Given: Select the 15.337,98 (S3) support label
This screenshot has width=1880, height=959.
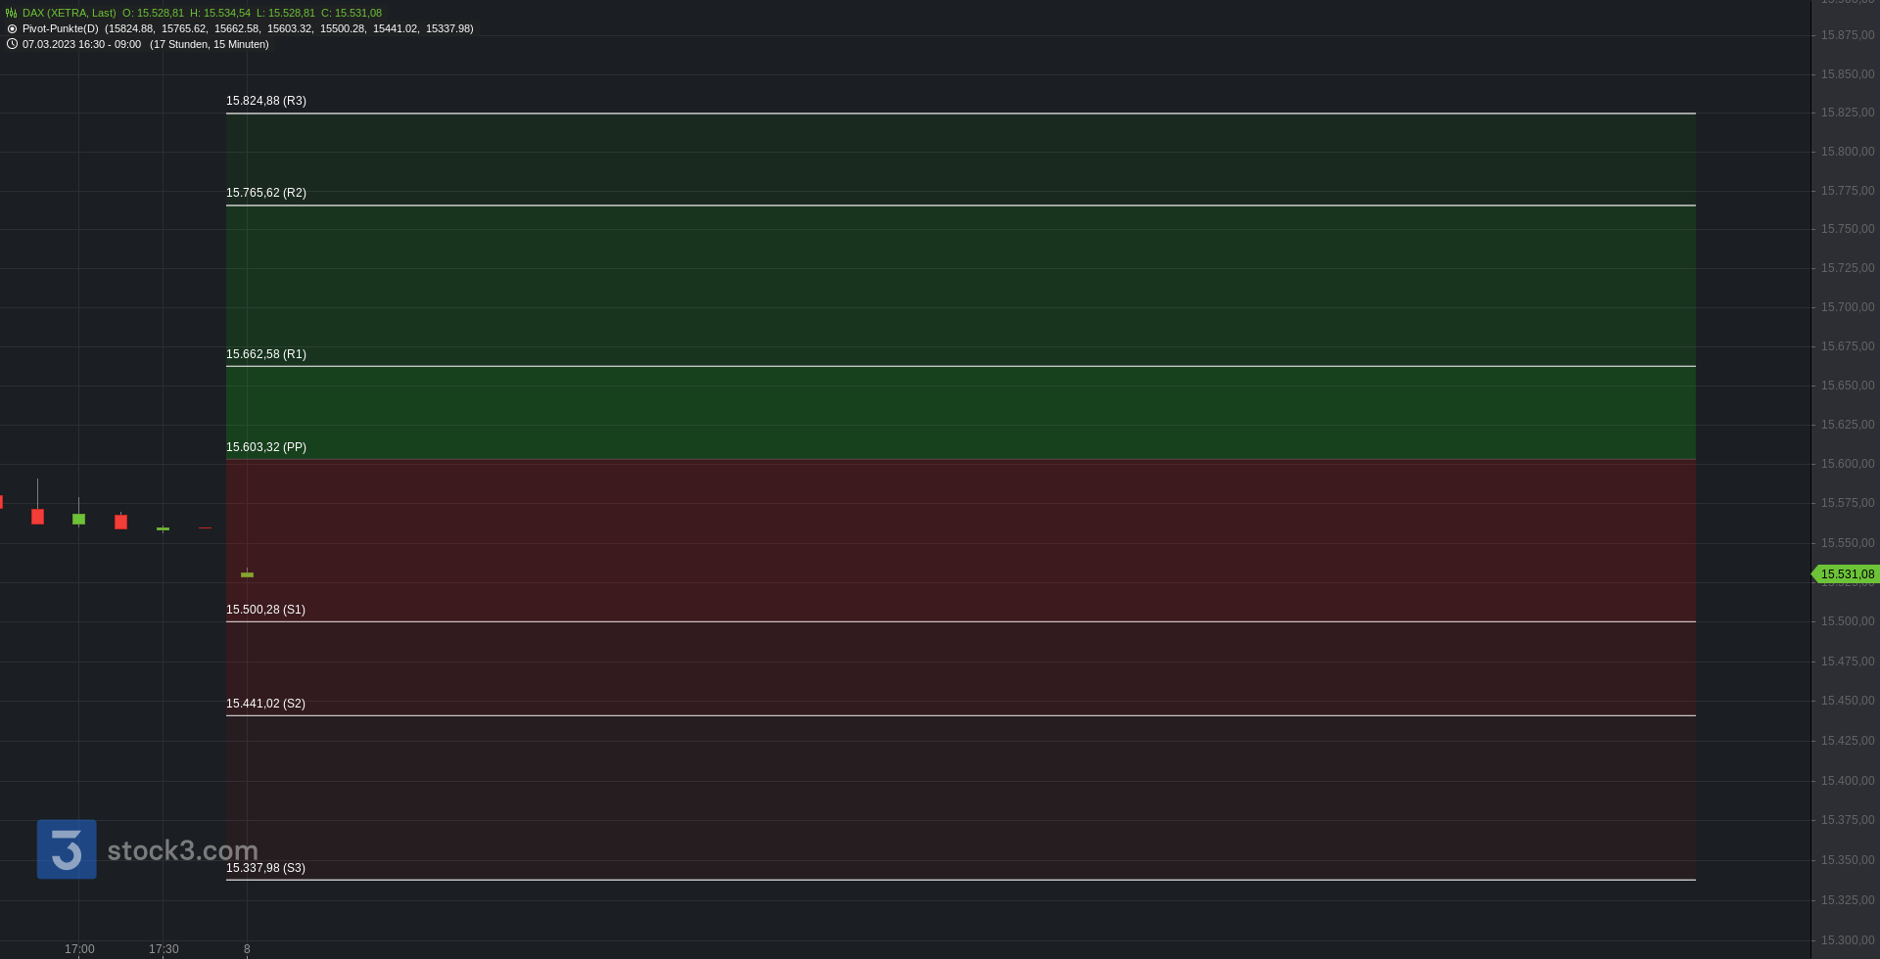Looking at the screenshot, I should coord(265,868).
